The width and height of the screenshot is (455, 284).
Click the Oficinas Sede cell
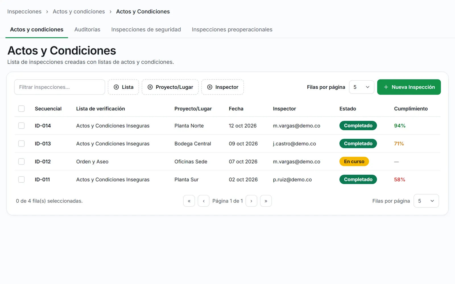click(191, 161)
